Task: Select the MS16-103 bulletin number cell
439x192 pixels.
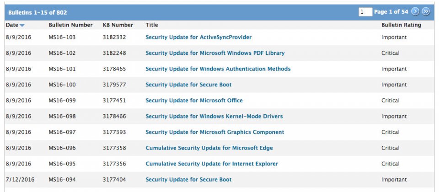Action: [62, 37]
